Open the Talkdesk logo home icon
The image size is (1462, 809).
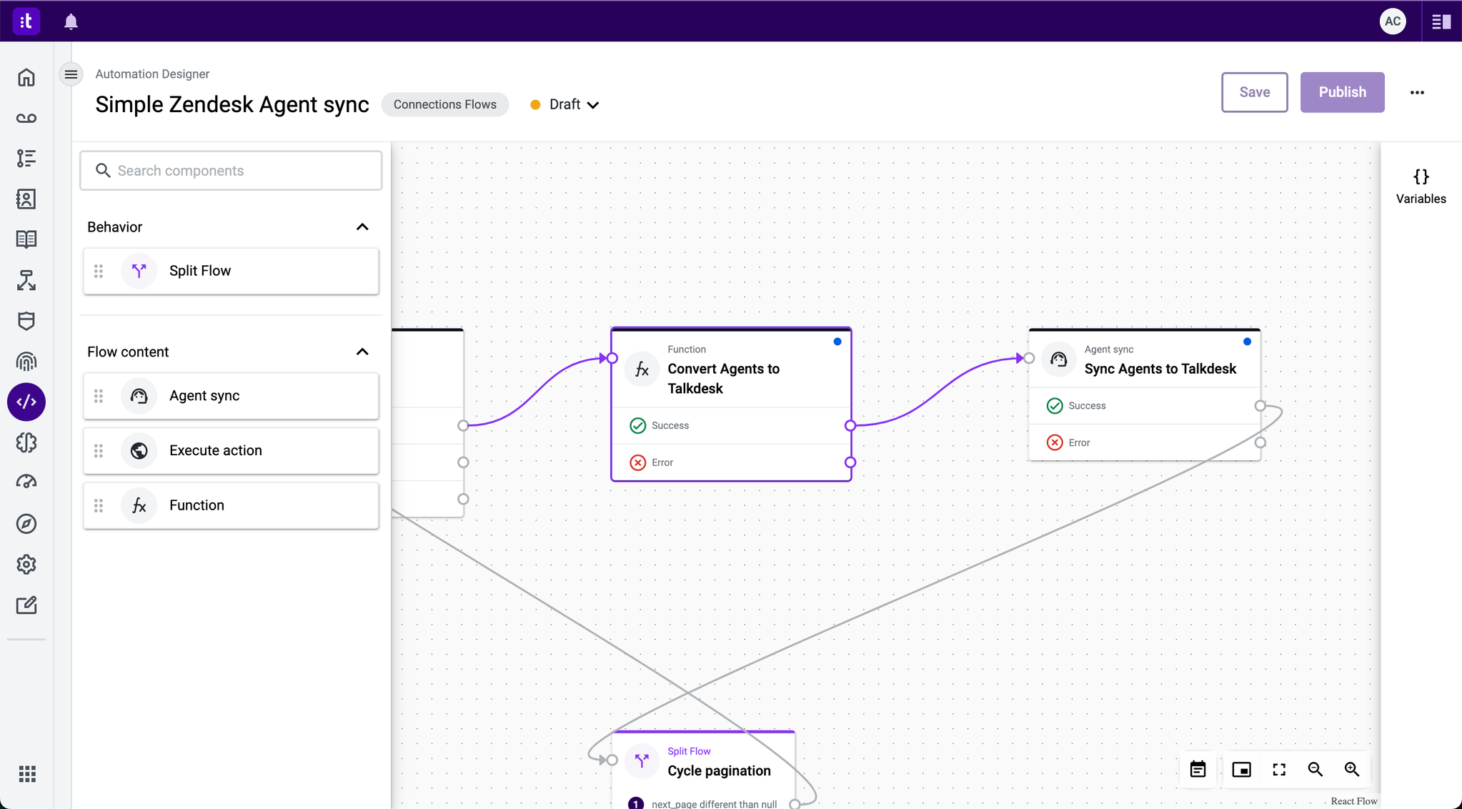point(26,21)
